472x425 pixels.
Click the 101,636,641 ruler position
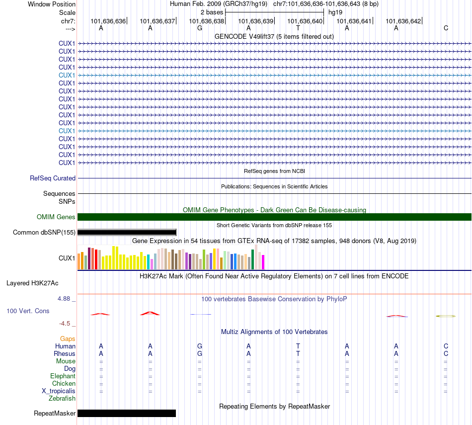(354, 21)
